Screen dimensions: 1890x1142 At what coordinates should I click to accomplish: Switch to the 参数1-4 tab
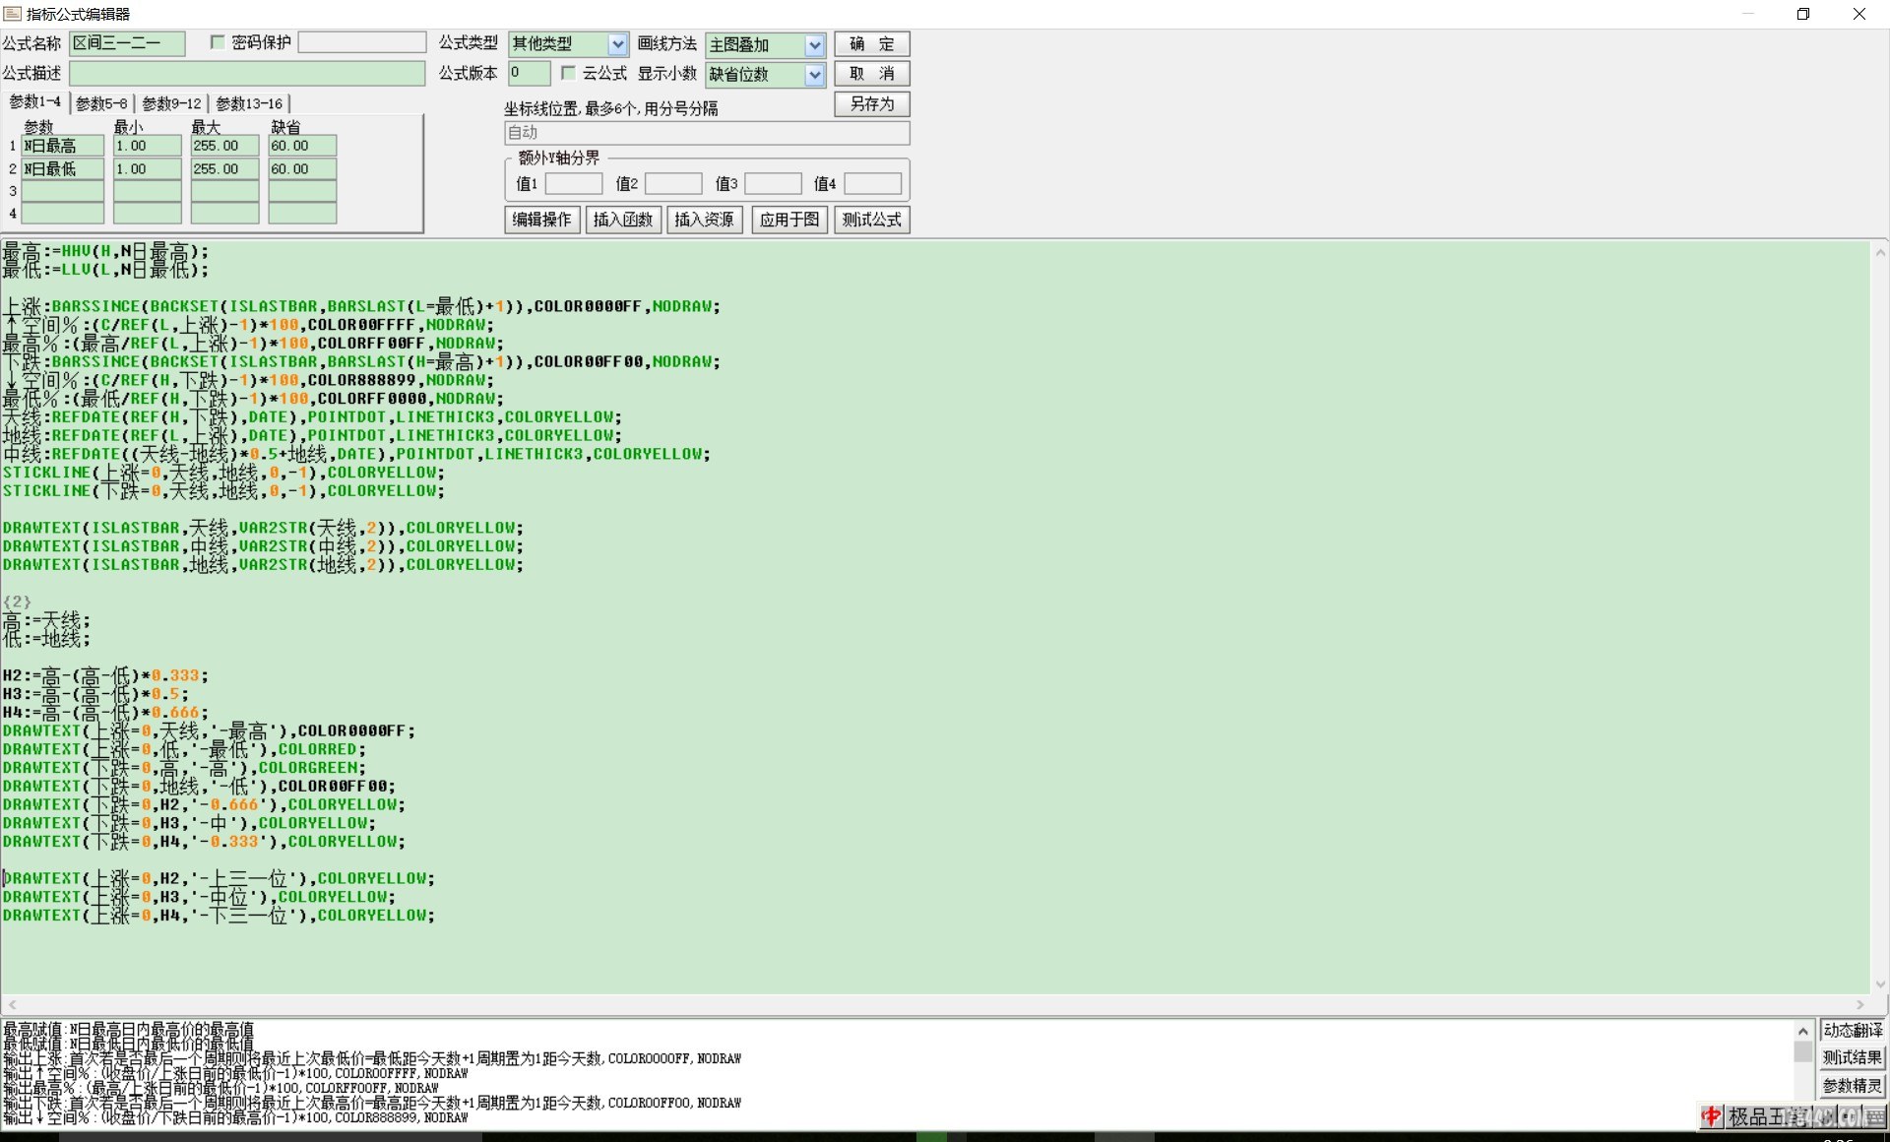tap(34, 102)
